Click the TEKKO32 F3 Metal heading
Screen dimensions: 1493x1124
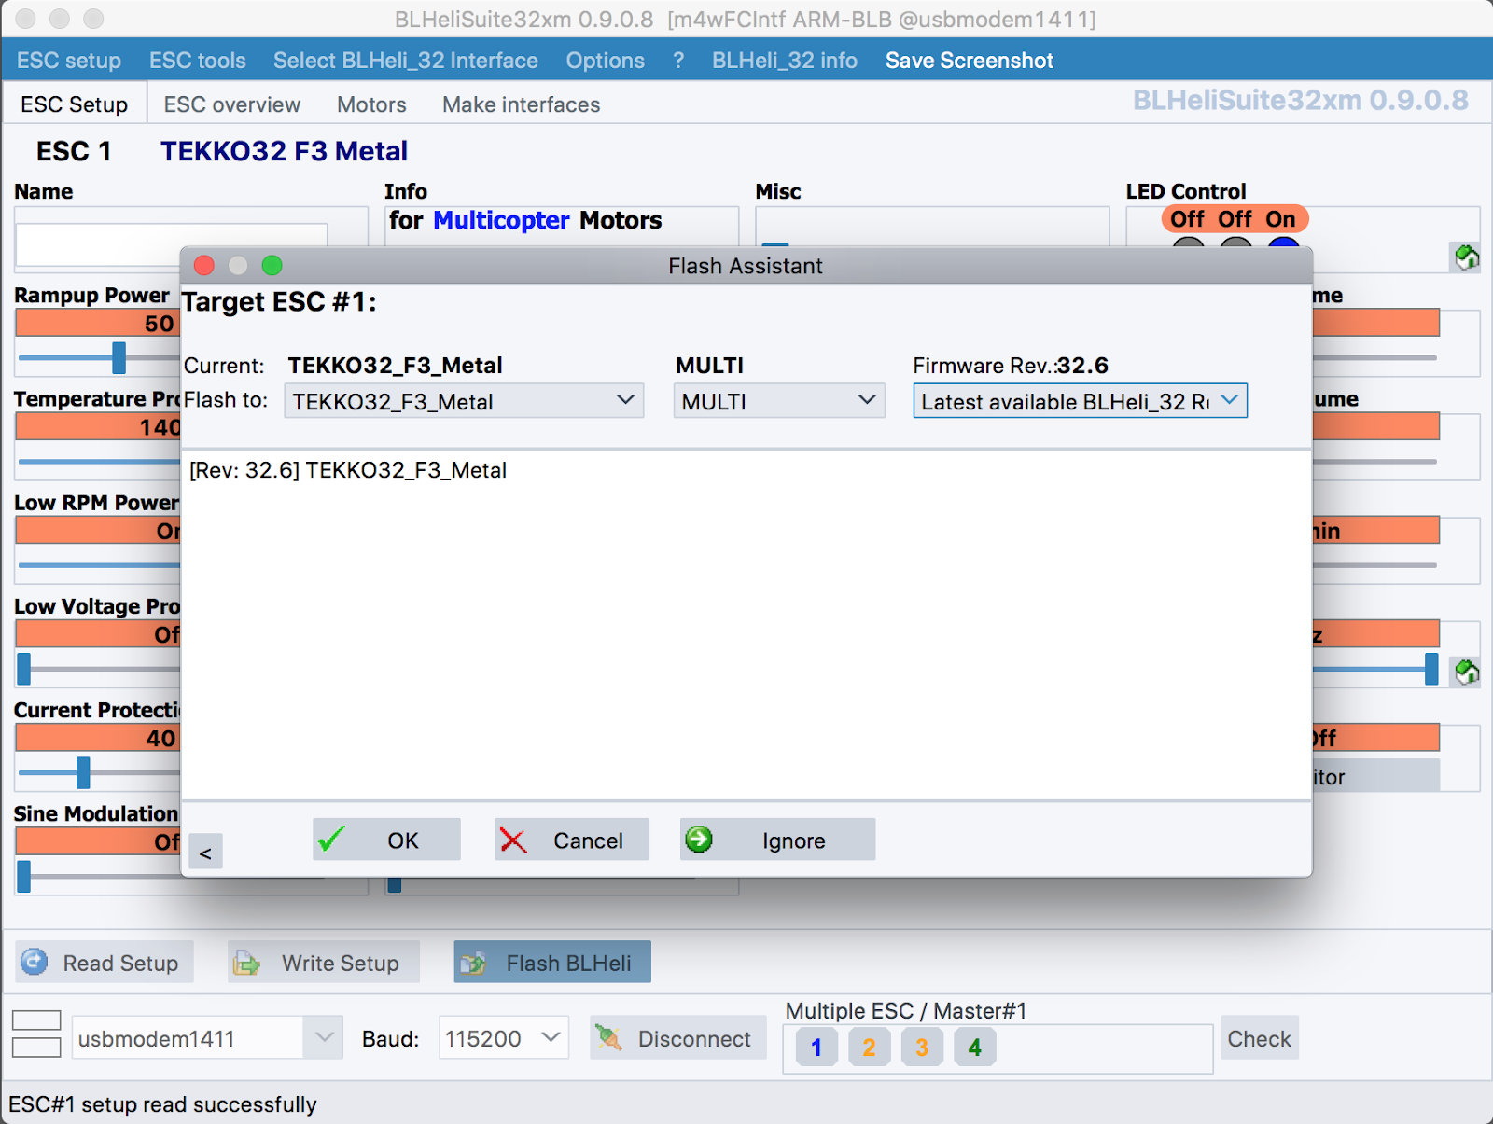pyautogui.click(x=285, y=151)
